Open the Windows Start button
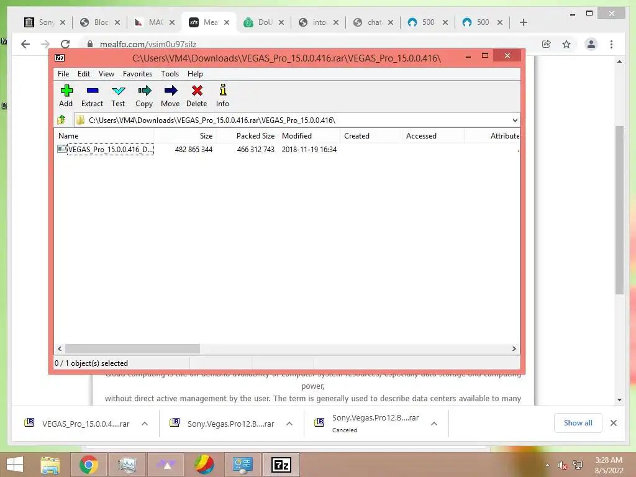The height and width of the screenshot is (477, 636). click(15, 465)
